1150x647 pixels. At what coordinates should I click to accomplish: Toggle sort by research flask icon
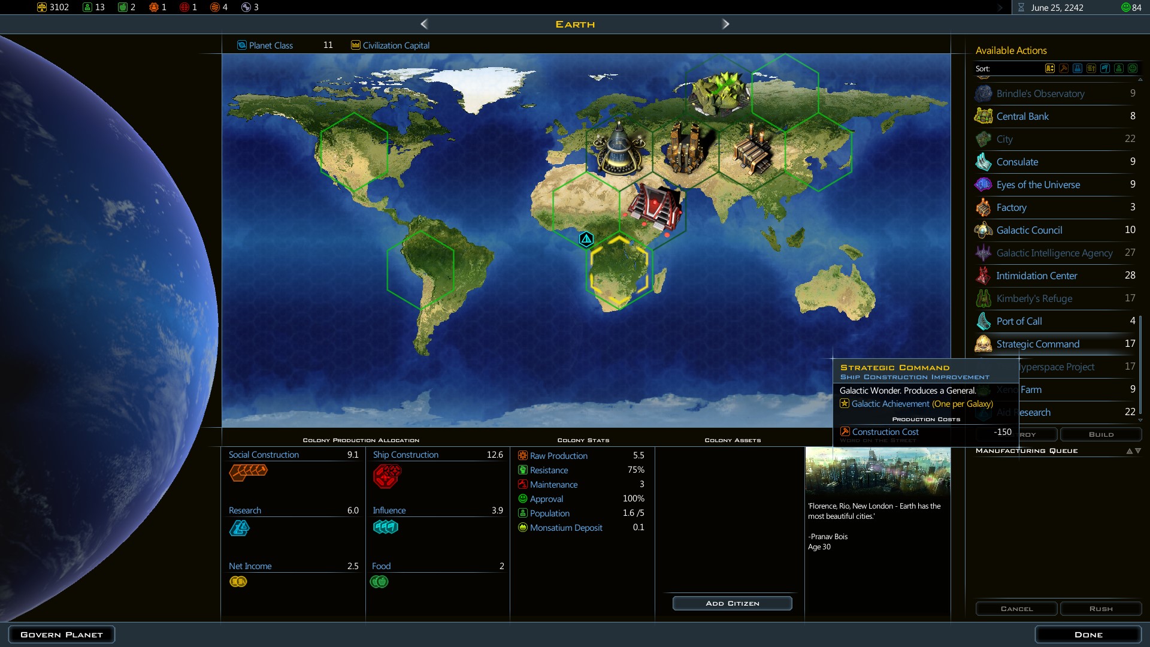(1078, 68)
